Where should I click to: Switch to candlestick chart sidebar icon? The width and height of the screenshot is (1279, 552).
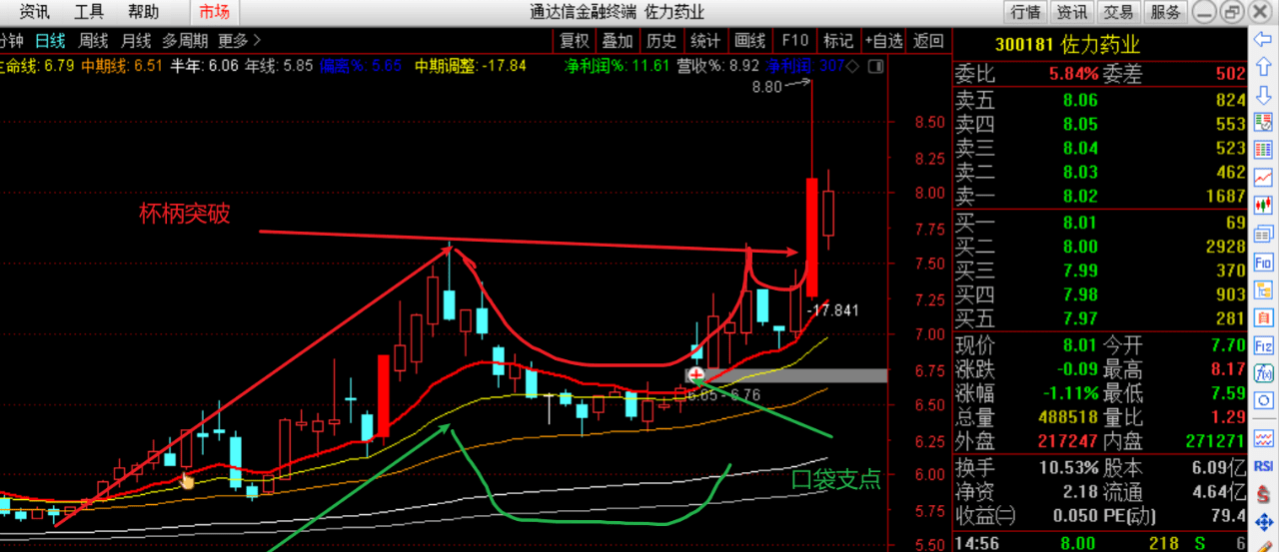[x=1264, y=206]
